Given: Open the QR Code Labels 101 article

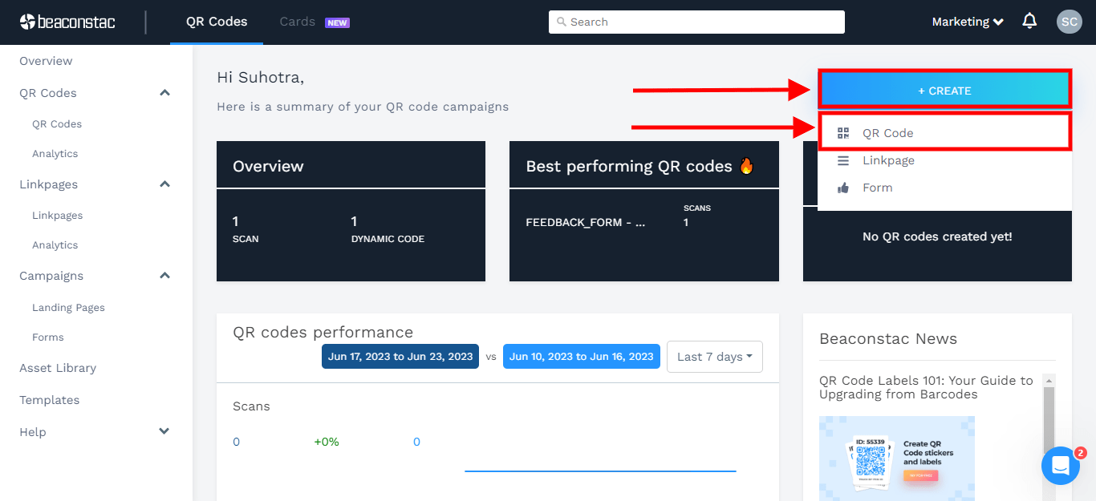Looking at the screenshot, I should [926, 387].
